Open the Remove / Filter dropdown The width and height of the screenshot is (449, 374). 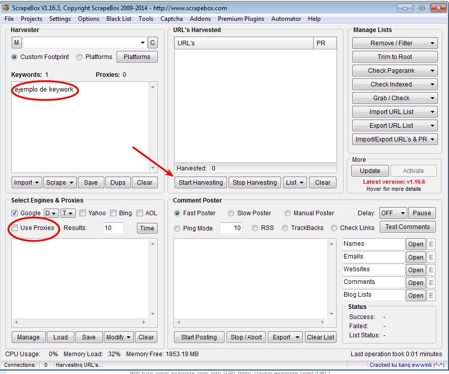(395, 43)
